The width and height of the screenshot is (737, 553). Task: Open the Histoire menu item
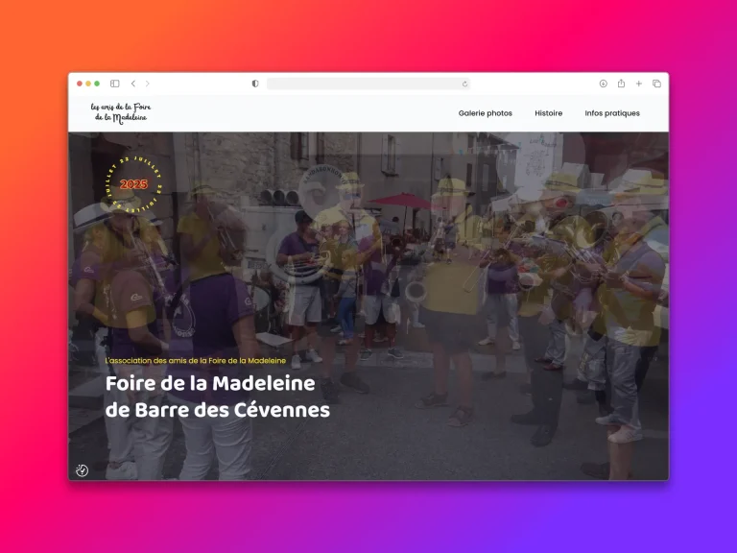point(549,113)
